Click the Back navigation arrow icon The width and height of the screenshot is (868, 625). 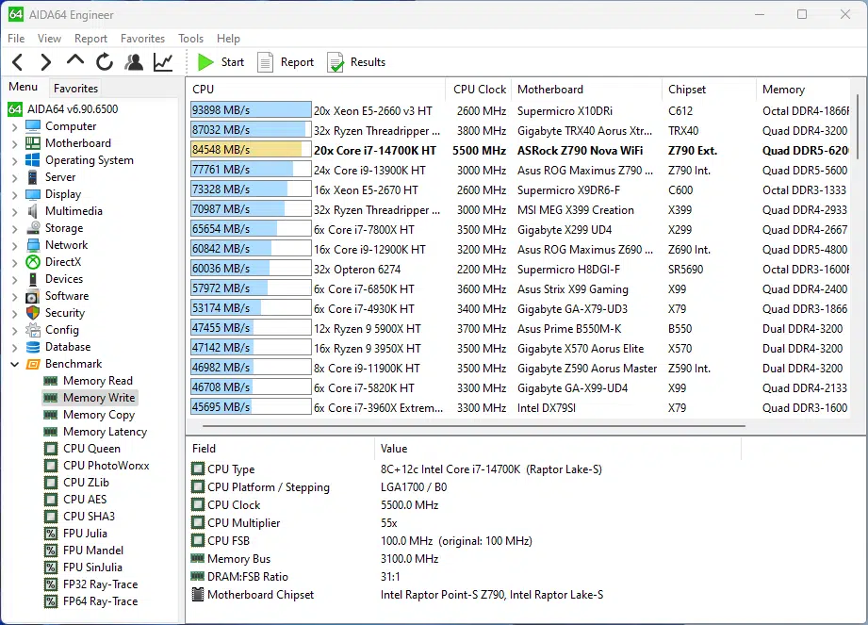point(17,62)
